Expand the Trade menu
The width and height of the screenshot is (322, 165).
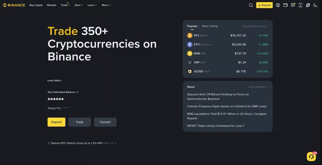[x=65, y=5]
